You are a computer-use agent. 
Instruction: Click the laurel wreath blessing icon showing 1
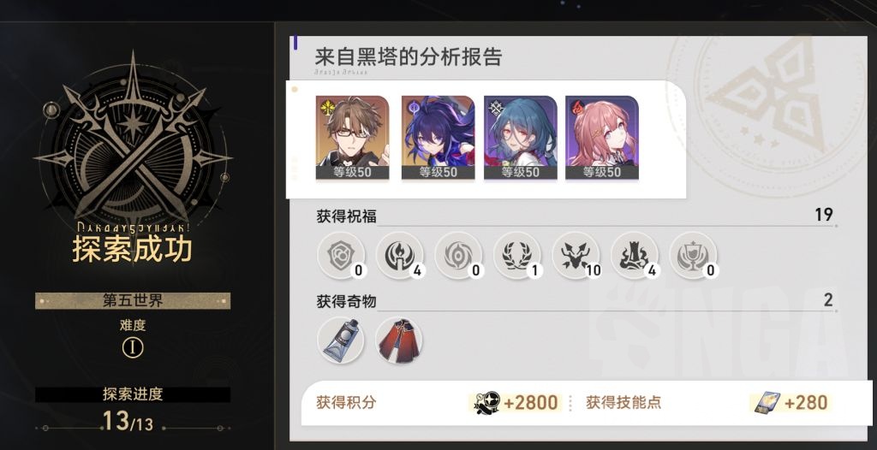516,256
